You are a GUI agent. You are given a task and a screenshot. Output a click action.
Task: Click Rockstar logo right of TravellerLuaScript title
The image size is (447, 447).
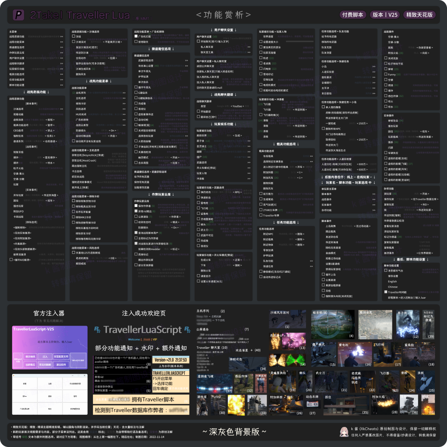point(187,330)
